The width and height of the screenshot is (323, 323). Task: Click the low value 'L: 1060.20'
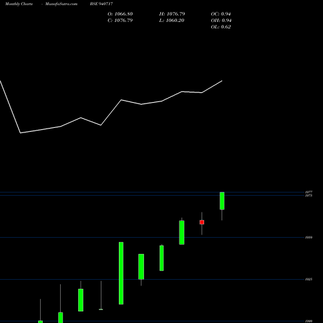tap(172, 21)
